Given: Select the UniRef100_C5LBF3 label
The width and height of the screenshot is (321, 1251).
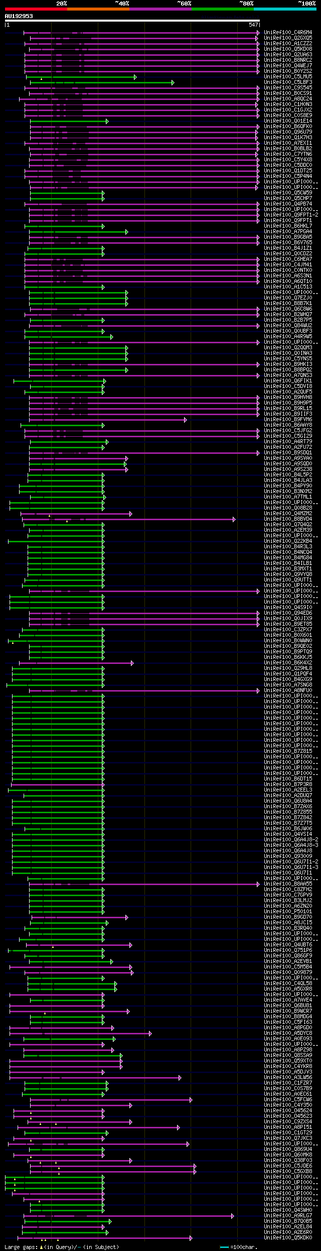Looking at the screenshot, I should (288, 82).
